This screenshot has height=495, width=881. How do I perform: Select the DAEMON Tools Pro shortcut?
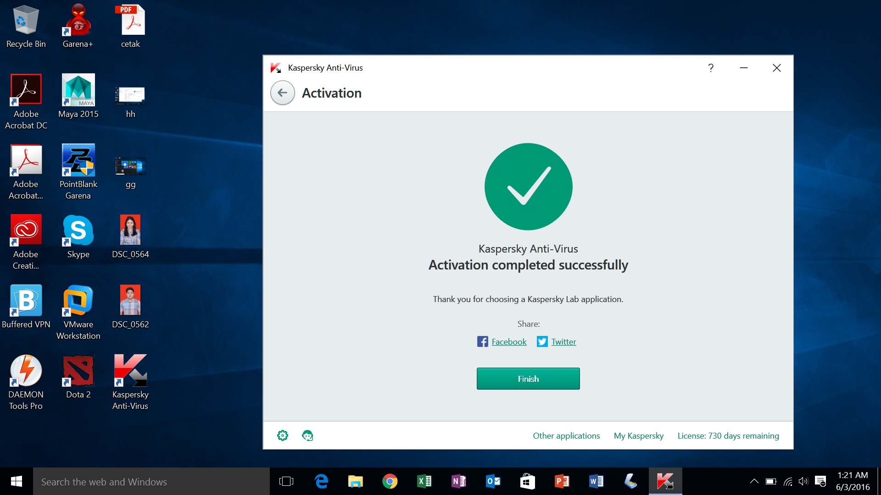tap(26, 371)
